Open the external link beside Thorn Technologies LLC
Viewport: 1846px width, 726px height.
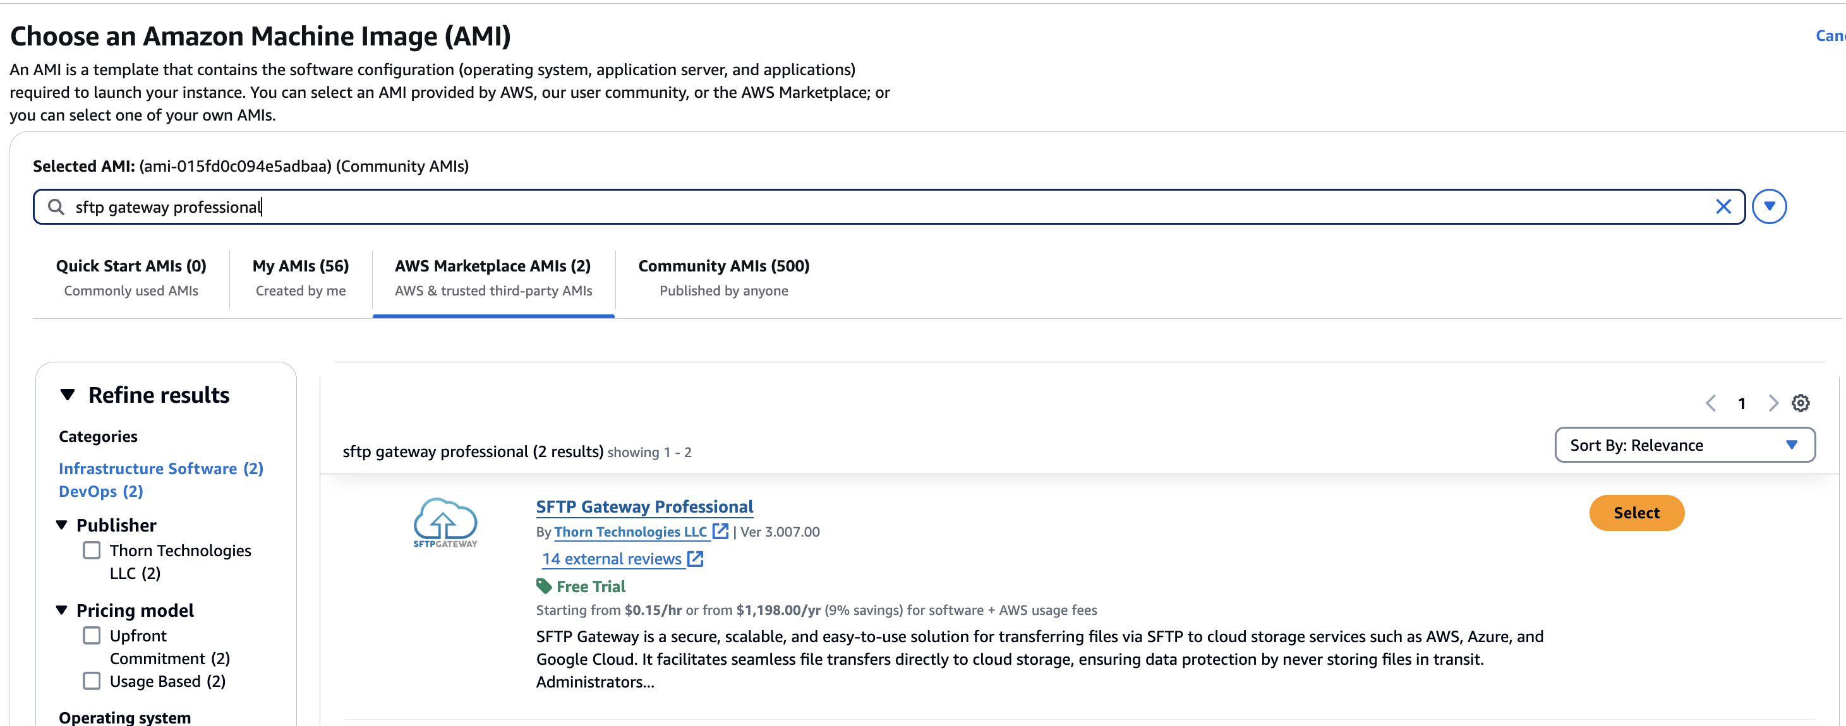720,532
